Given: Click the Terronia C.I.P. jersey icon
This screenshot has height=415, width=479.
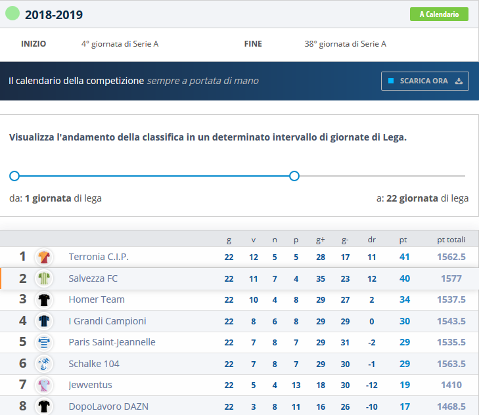Looking at the screenshot, I should [44, 257].
